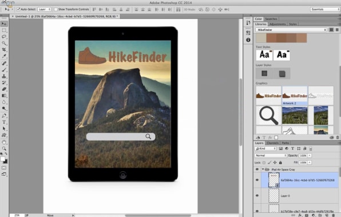Screen dimensions: 341x217
Task: Switch to the Swatches tab
Action: [271, 19]
